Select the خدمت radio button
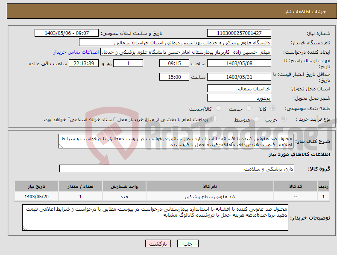 [x=249, y=108]
